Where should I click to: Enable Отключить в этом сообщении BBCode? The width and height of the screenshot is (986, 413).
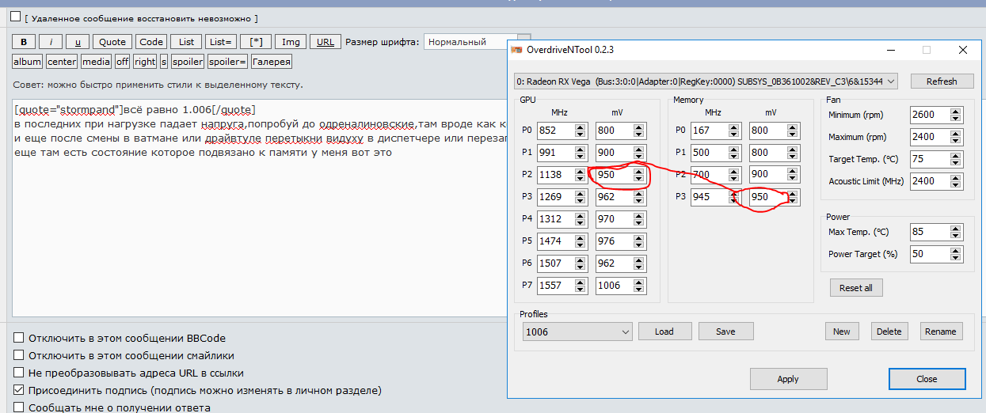click(19, 338)
